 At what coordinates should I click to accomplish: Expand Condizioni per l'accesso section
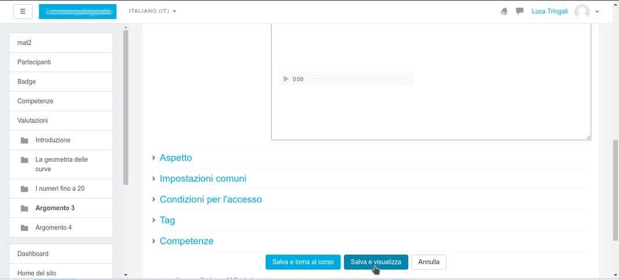point(211,199)
